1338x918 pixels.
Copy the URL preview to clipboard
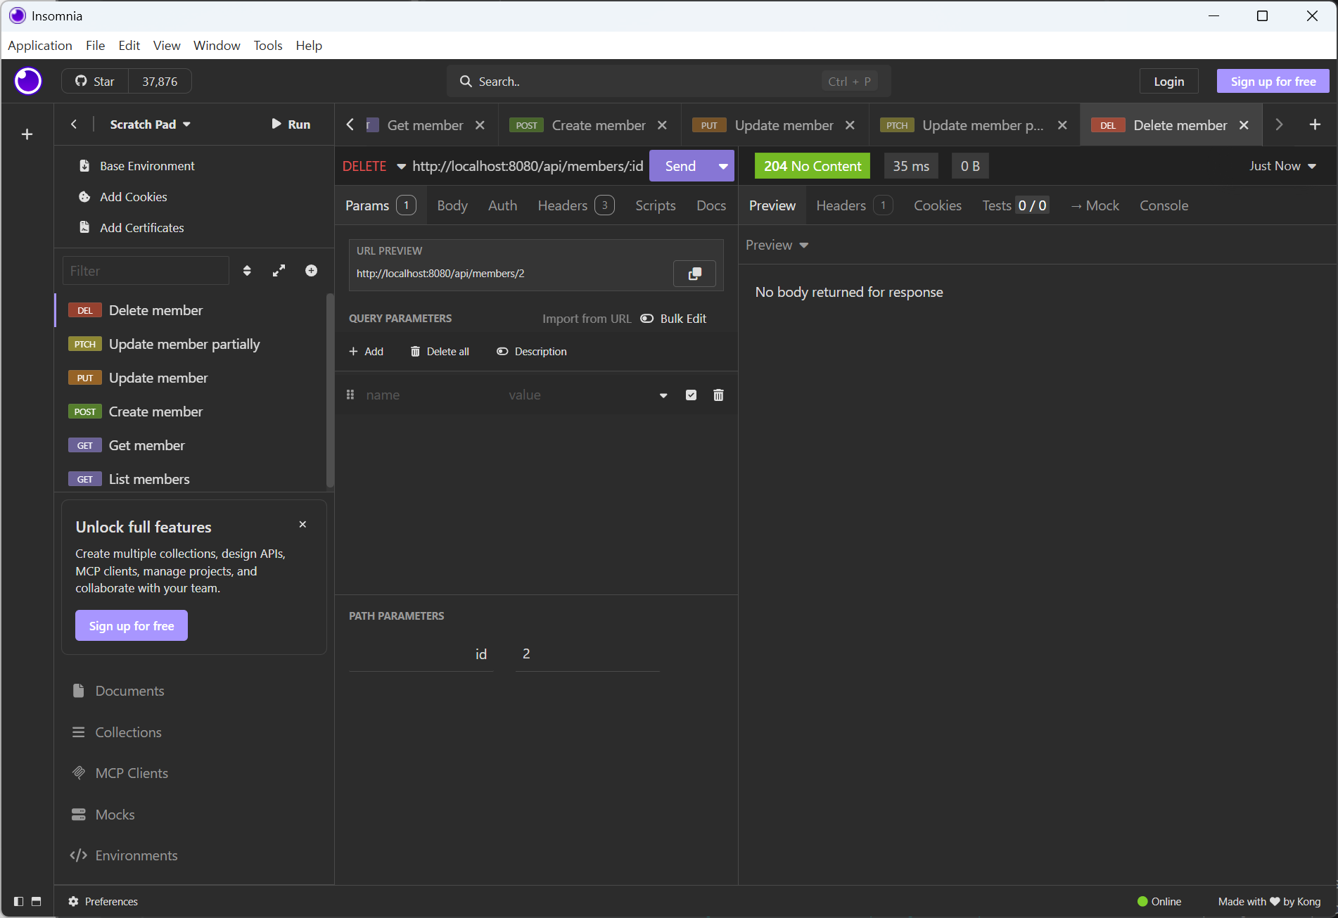pos(694,274)
